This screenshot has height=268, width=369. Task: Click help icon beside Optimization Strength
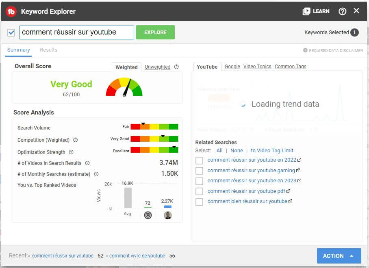click(x=71, y=152)
